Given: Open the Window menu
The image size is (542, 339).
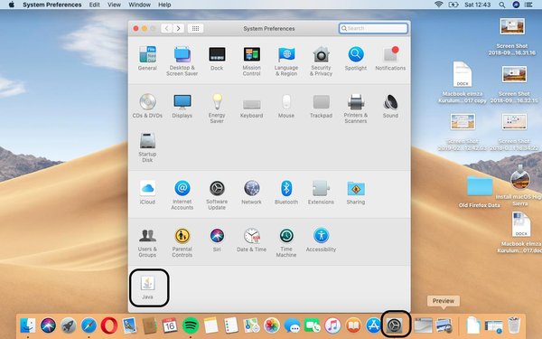Looking at the screenshot, I should point(139,5).
